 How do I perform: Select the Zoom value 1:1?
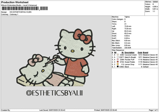pyautogui.click(x=154, y=11)
